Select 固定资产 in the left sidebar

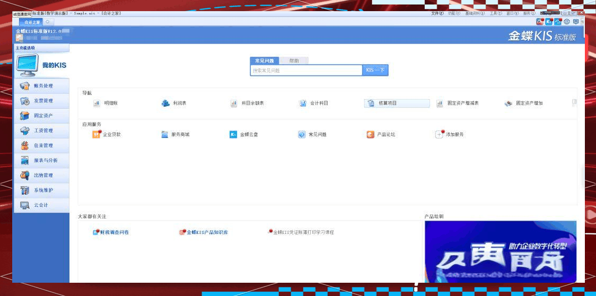[x=42, y=116]
